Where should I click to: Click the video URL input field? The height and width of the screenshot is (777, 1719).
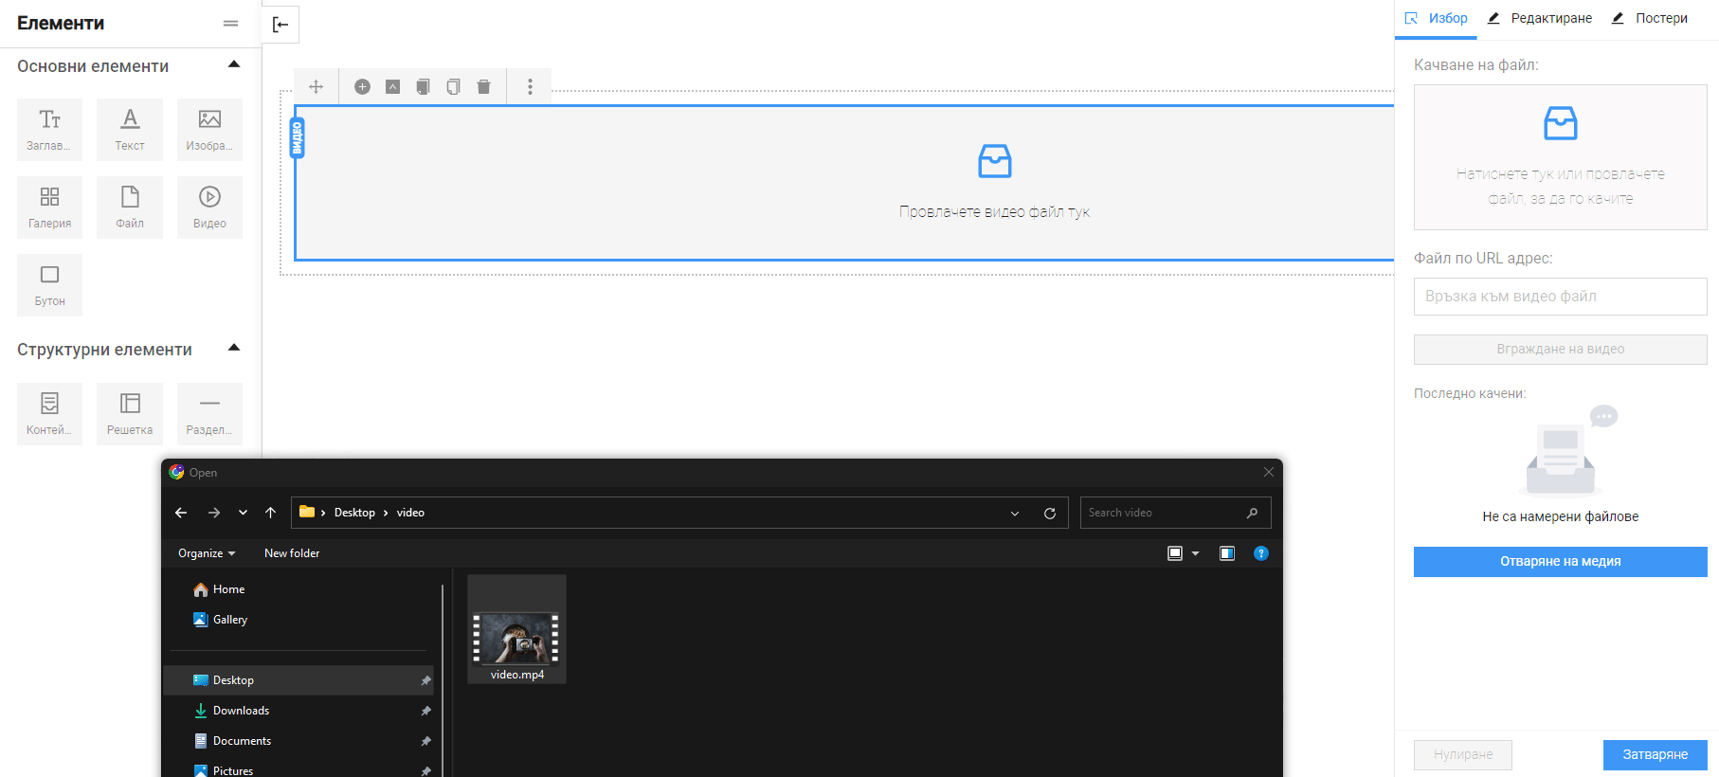pyautogui.click(x=1560, y=297)
